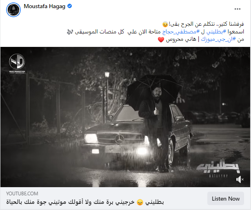This screenshot has width=251, height=210.
Task: Click the crying face emoji in caption
Action: click(x=165, y=24)
